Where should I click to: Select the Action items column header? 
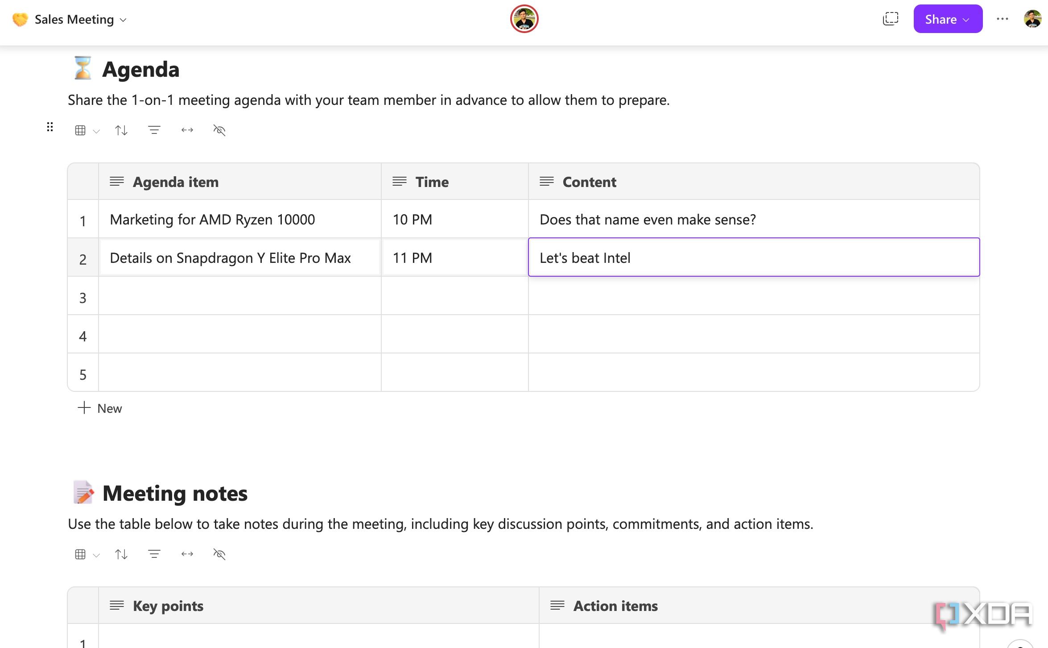[759, 606]
